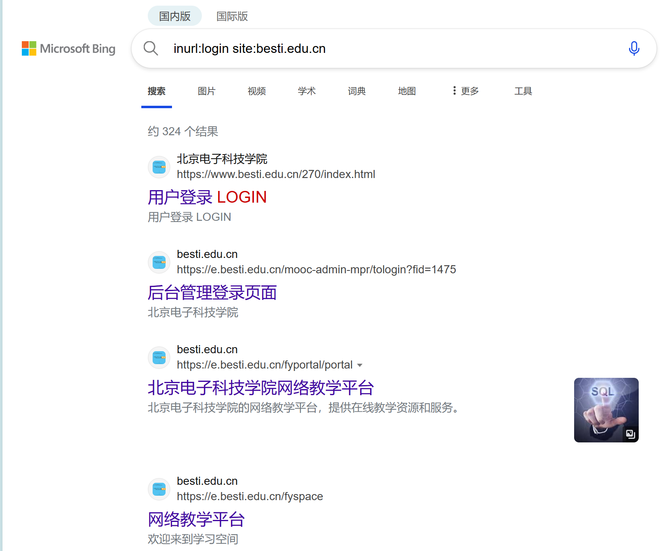Image resolution: width=669 pixels, height=551 pixels.
Task: Click besti.edu.cn site name above mooc-admin URL
Action: (207, 254)
